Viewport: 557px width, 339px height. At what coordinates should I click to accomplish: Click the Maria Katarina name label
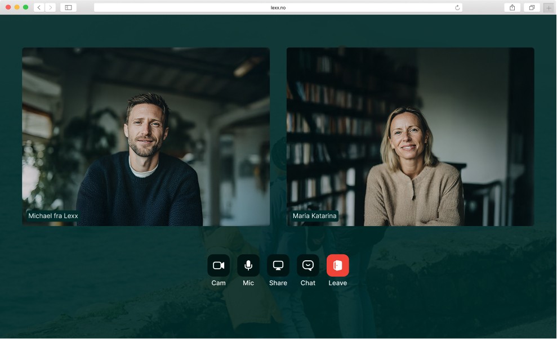pos(314,215)
